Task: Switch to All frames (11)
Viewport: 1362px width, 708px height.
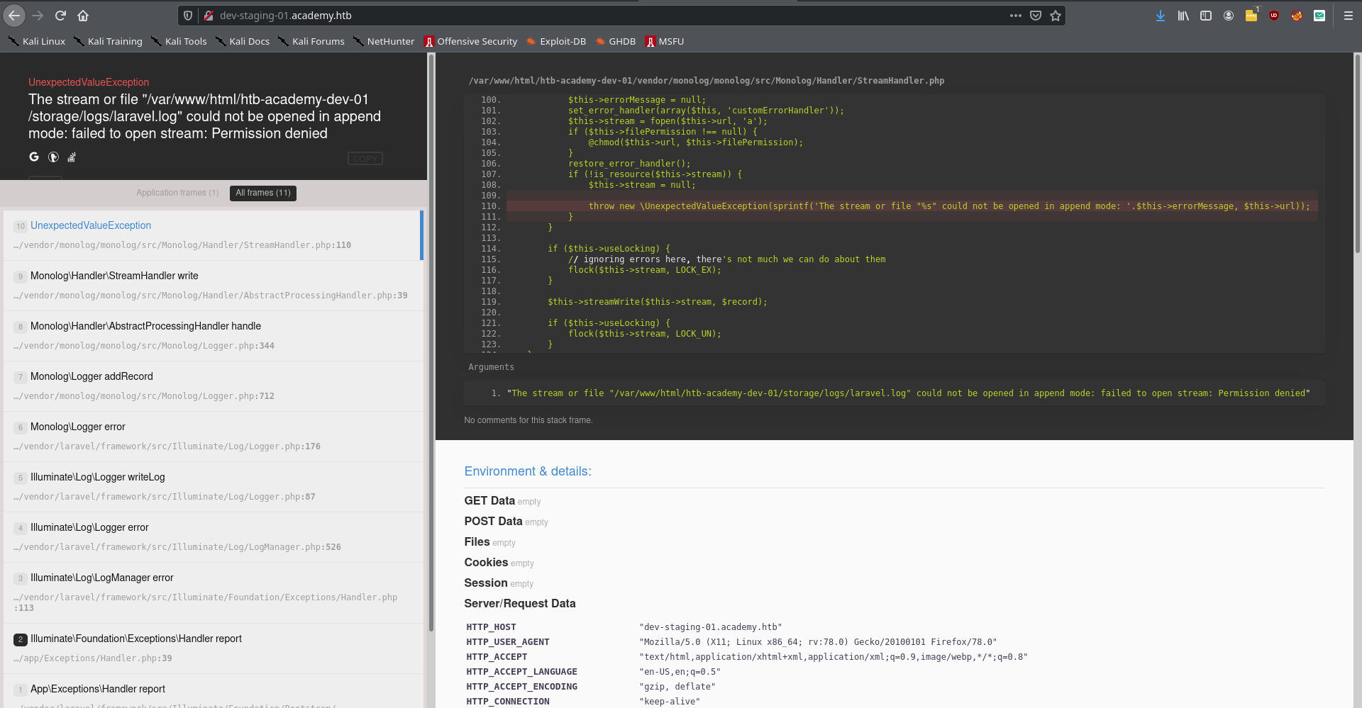Action: pos(263,193)
